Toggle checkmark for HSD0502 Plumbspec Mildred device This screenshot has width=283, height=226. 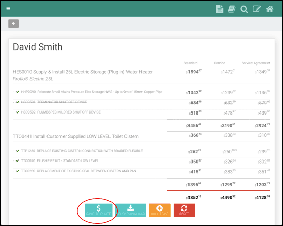(x=18, y=112)
